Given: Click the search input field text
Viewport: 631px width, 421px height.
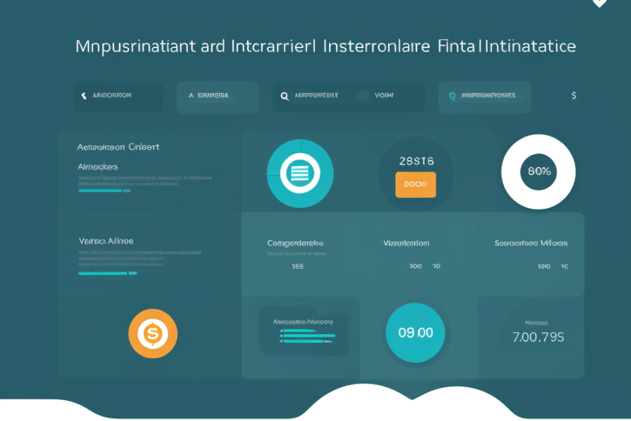Looking at the screenshot, I should pyautogui.click(x=317, y=96).
